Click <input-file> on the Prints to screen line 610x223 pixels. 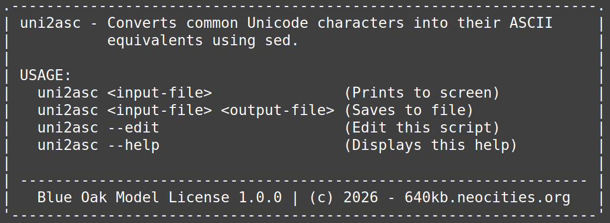[x=160, y=93]
